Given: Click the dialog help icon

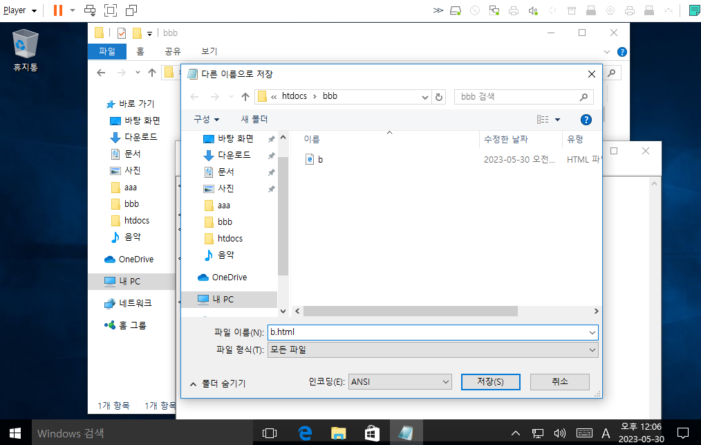Looking at the screenshot, I should pyautogui.click(x=586, y=120).
